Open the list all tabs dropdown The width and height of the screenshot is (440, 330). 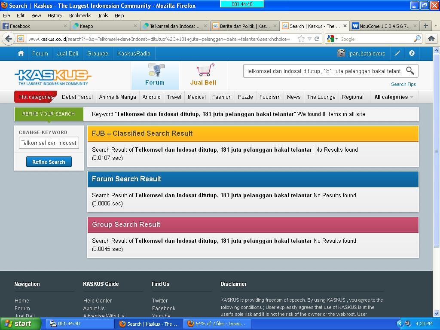click(436, 26)
